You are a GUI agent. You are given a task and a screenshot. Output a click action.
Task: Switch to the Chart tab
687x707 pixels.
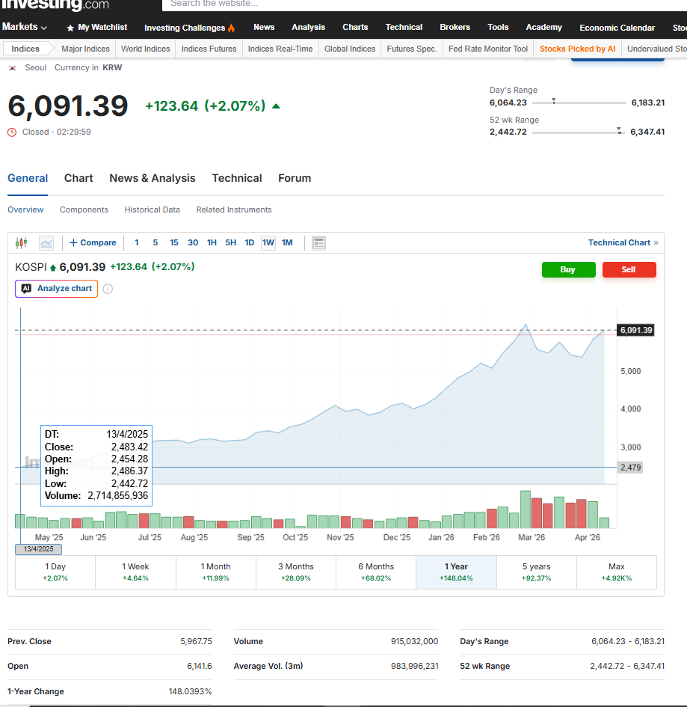78,178
